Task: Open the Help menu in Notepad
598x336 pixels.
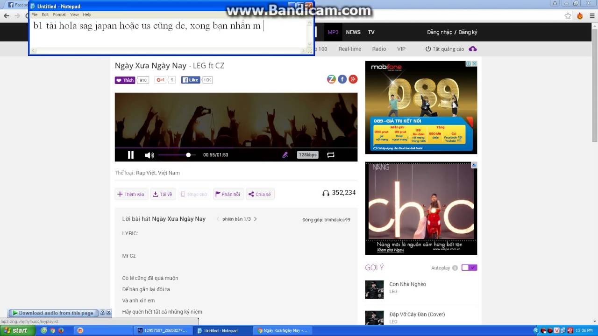Action: pyautogui.click(x=87, y=14)
